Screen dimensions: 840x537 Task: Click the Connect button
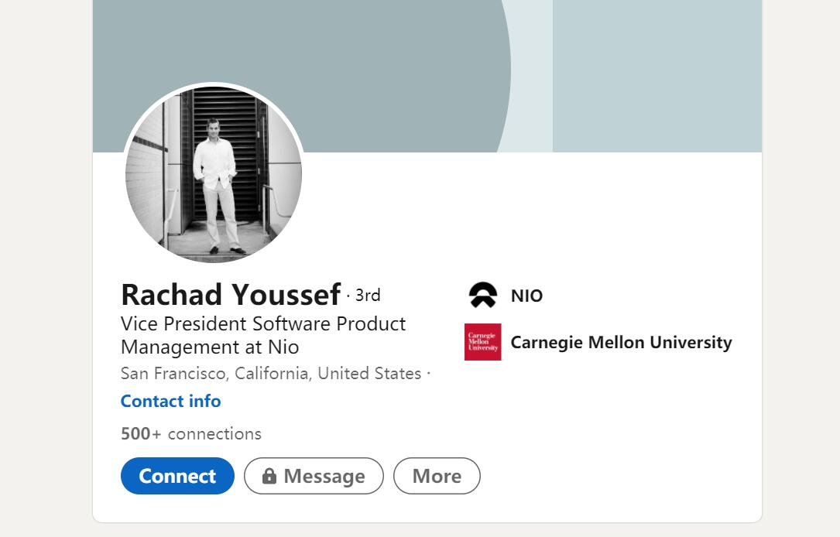point(177,476)
